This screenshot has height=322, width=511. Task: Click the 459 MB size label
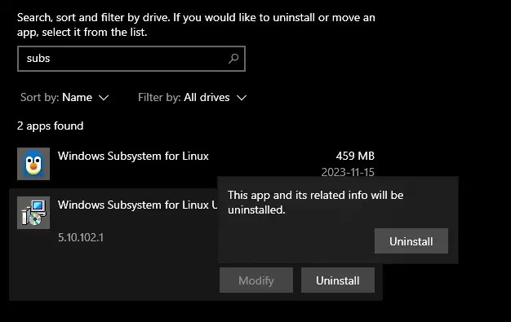pyautogui.click(x=355, y=156)
